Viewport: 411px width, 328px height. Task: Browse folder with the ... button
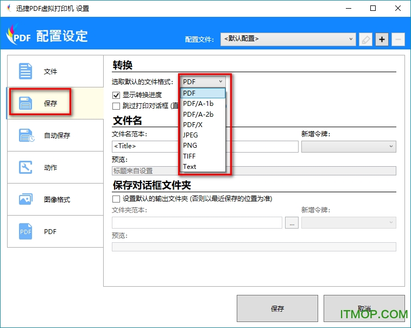292,222
